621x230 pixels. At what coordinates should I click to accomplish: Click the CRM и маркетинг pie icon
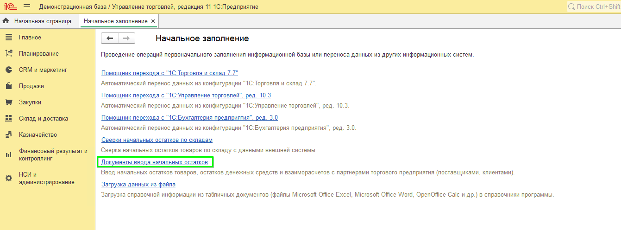click(x=9, y=70)
